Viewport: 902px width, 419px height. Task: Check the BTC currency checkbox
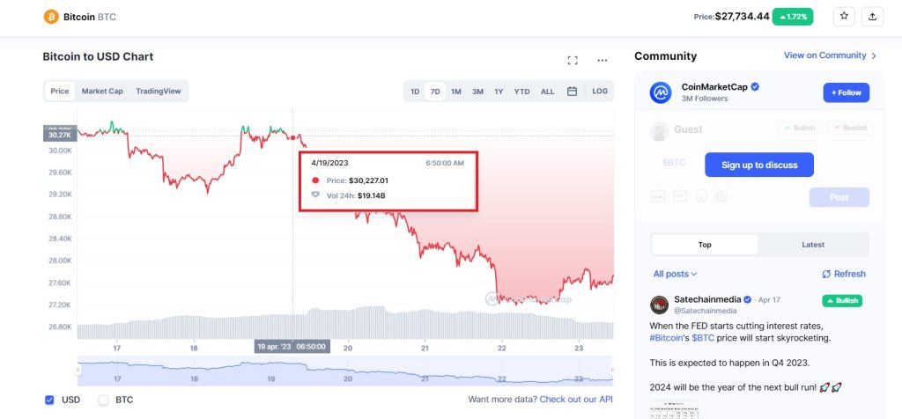(x=103, y=400)
